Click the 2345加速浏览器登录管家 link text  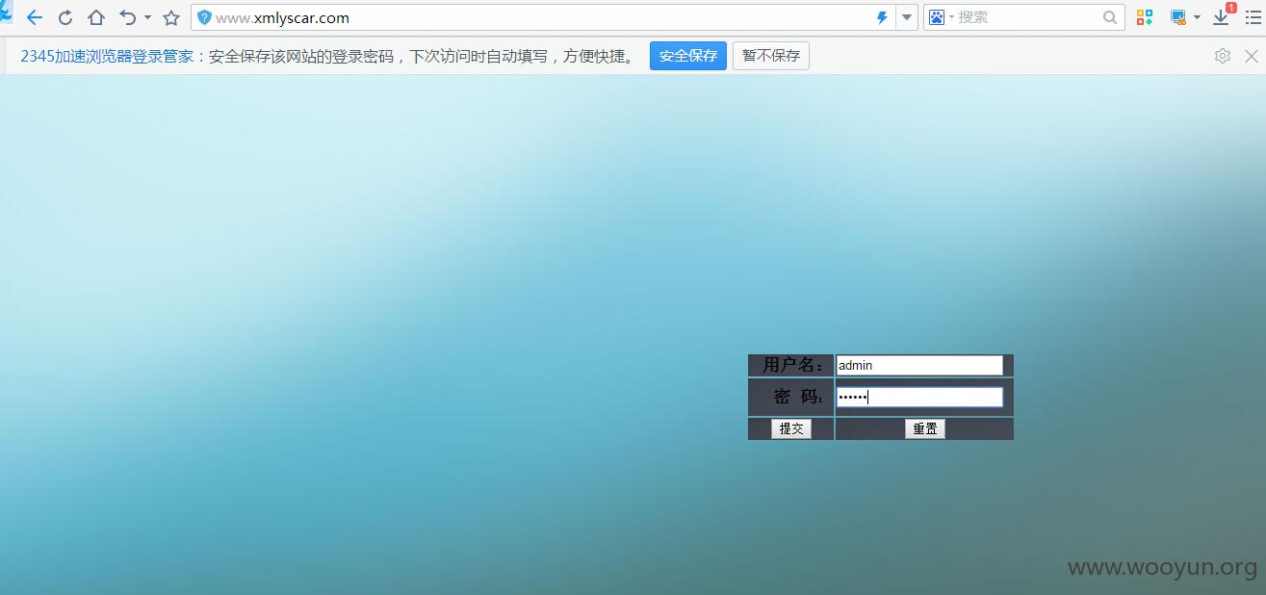pos(107,56)
